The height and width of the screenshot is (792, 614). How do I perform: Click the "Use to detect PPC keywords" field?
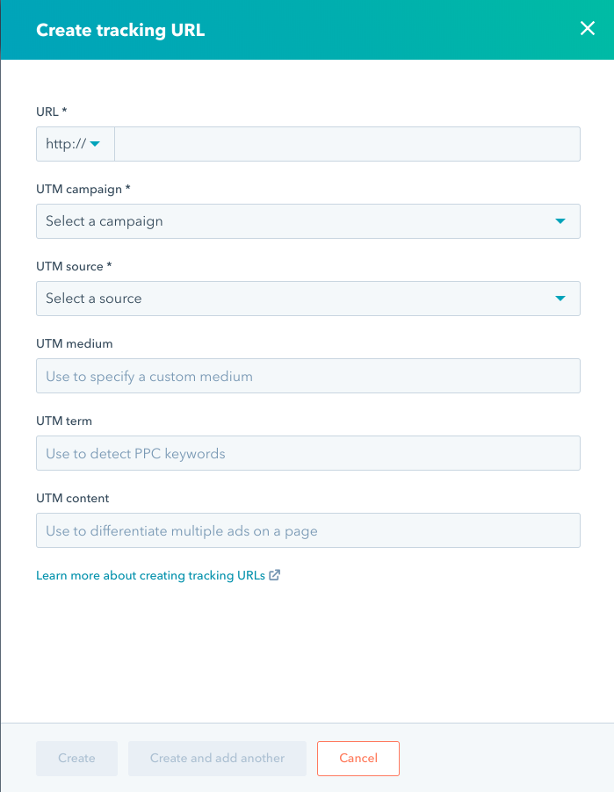[x=307, y=453]
